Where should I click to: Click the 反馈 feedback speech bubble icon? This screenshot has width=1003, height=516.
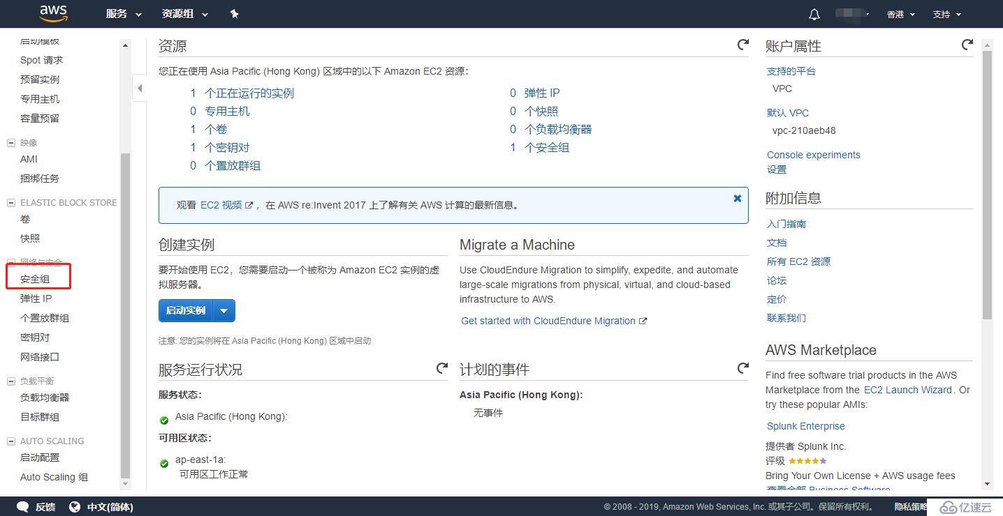pyautogui.click(x=23, y=507)
